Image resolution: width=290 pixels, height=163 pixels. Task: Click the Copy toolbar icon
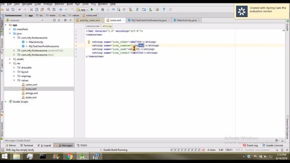coord(37,10)
